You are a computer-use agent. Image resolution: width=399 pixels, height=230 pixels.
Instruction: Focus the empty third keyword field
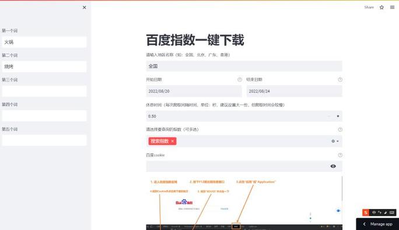pyautogui.click(x=44, y=91)
